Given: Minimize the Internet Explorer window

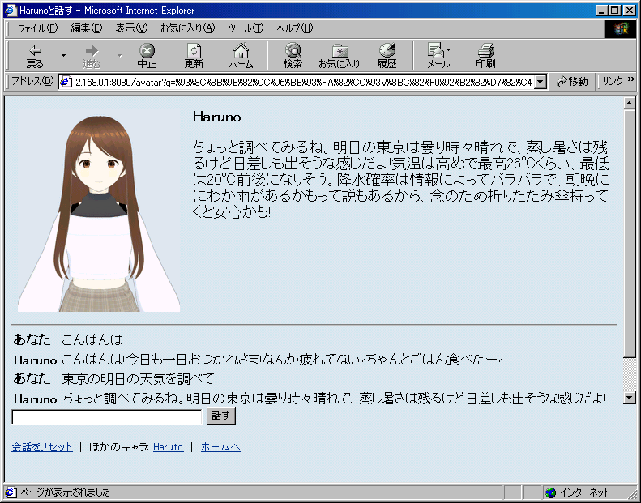Looking at the screenshot, I should click(601, 11).
